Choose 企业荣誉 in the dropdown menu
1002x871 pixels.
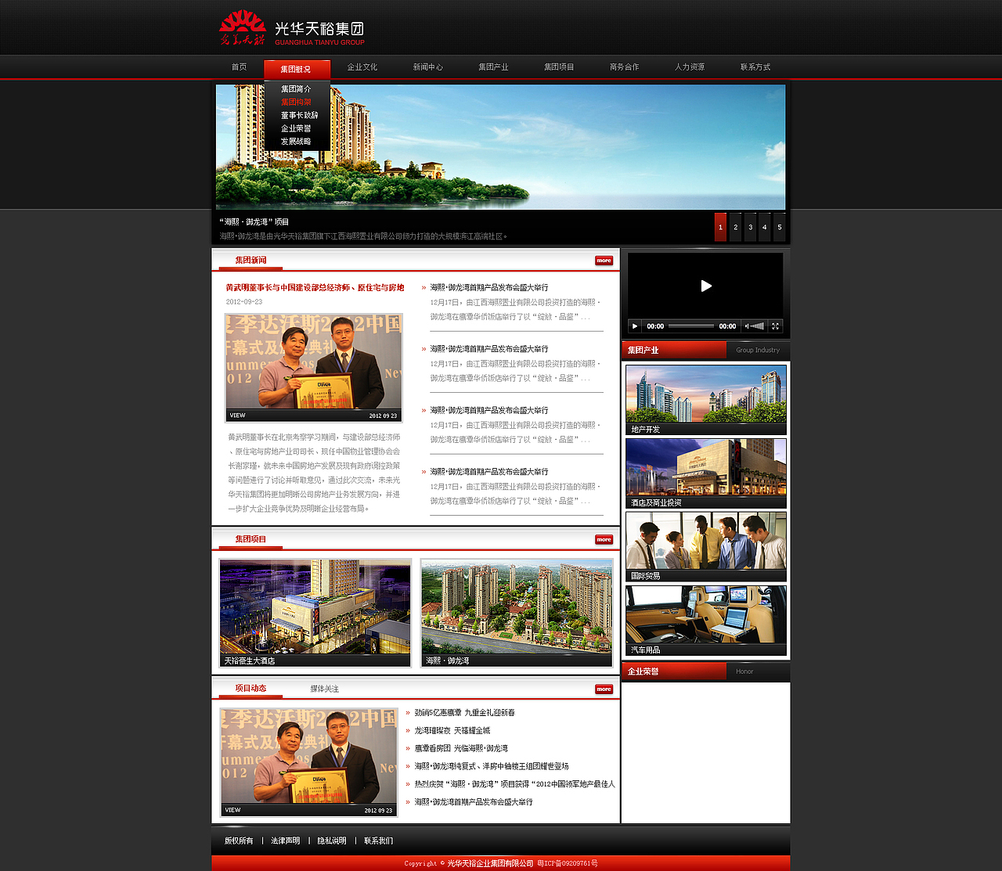(x=298, y=128)
